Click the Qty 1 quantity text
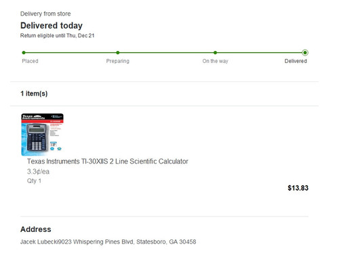 tap(34, 181)
